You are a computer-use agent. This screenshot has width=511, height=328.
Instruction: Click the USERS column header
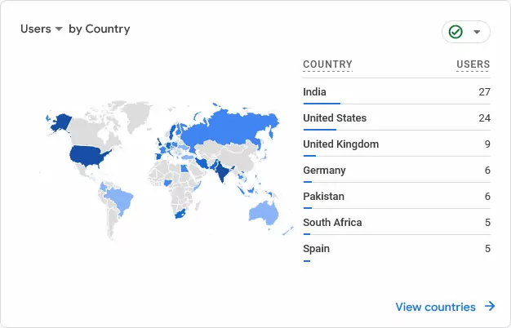(473, 64)
